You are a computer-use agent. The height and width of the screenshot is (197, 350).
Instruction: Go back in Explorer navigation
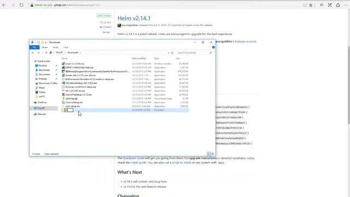click(x=33, y=53)
